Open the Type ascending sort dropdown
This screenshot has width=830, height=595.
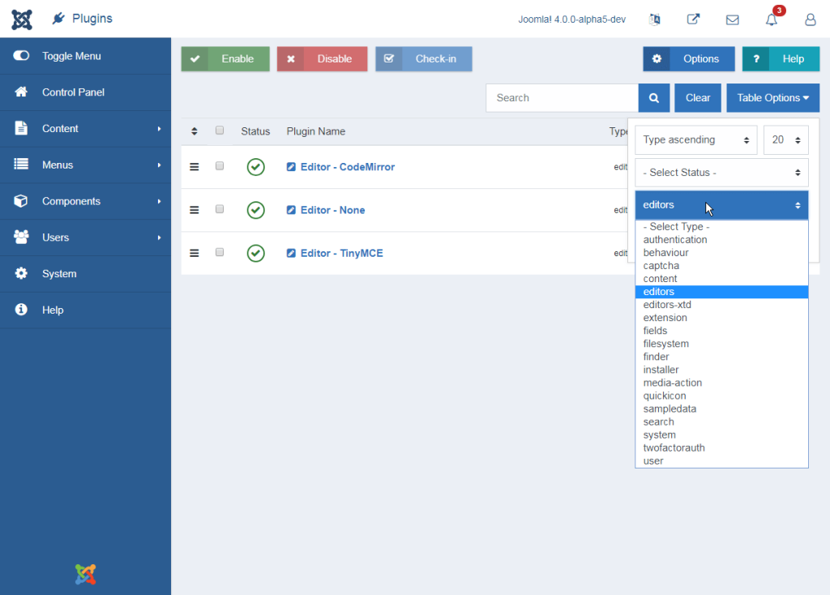(696, 139)
